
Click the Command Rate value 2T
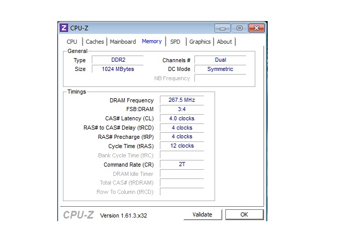coord(182,164)
